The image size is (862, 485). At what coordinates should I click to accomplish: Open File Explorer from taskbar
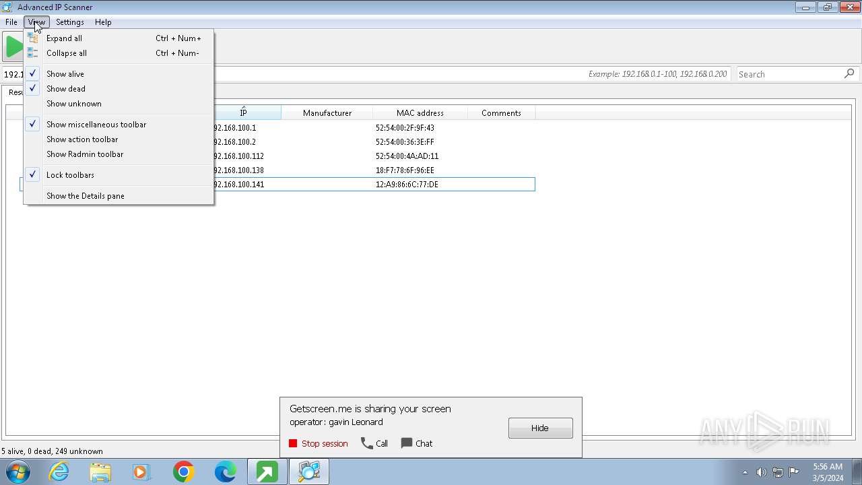tap(100, 472)
